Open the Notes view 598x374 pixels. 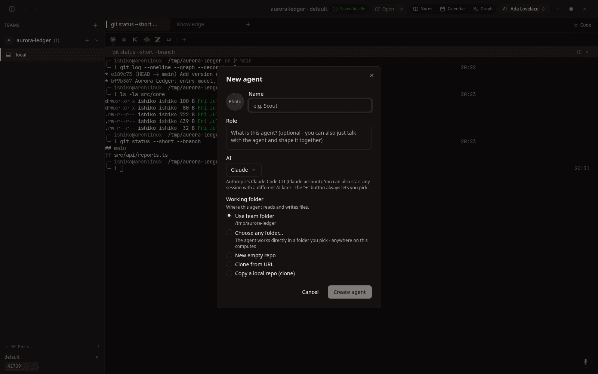423,9
